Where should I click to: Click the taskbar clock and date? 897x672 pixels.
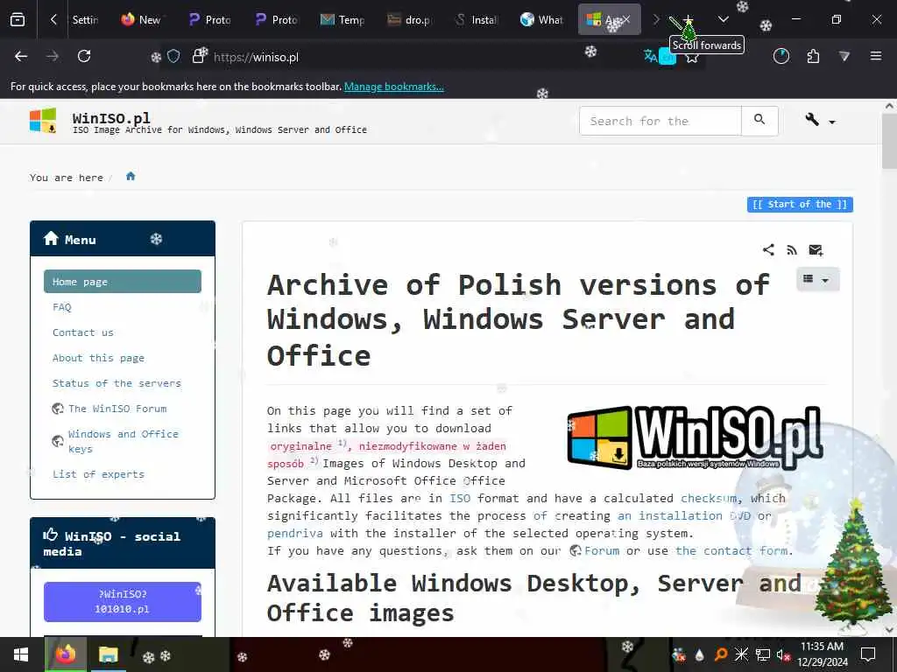point(822,654)
